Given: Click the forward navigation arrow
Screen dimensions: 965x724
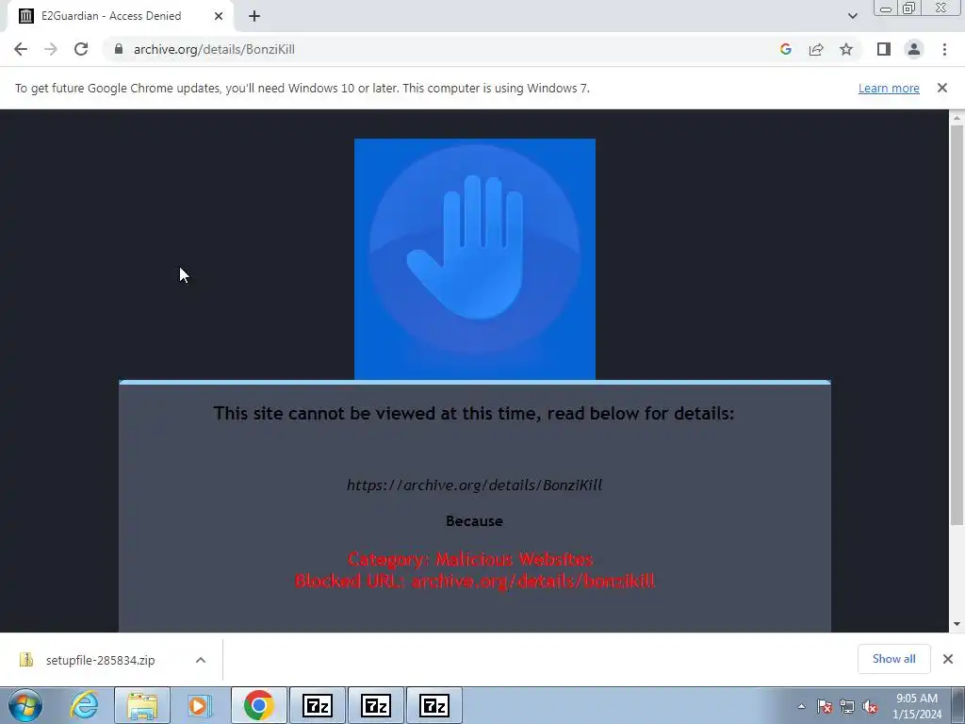Looking at the screenshot, I should tap(51, 49).
